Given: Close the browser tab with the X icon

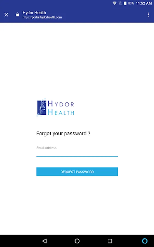Looking at the screenshot, I should pos(6,15).
